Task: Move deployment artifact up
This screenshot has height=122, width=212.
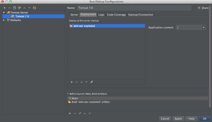Action: pyautogui.click(x=82, y=82)
